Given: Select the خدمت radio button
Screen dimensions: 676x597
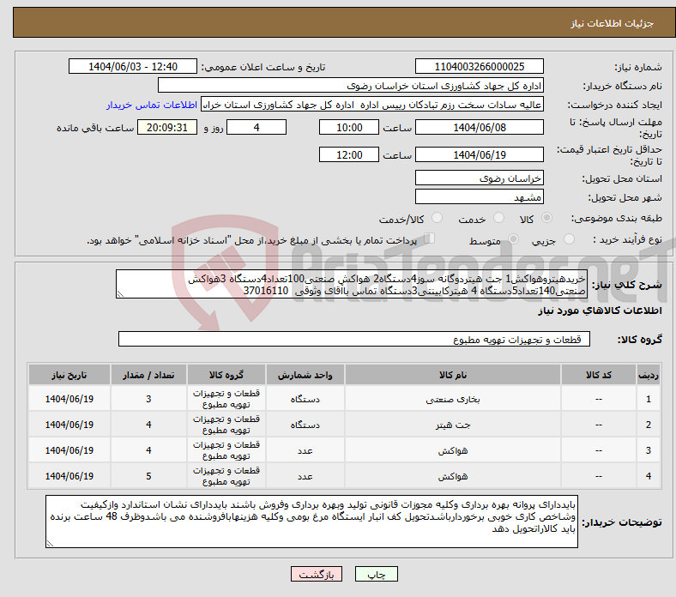Looking at the screenshot, I should pyautogui.click(x=498, y=218).
